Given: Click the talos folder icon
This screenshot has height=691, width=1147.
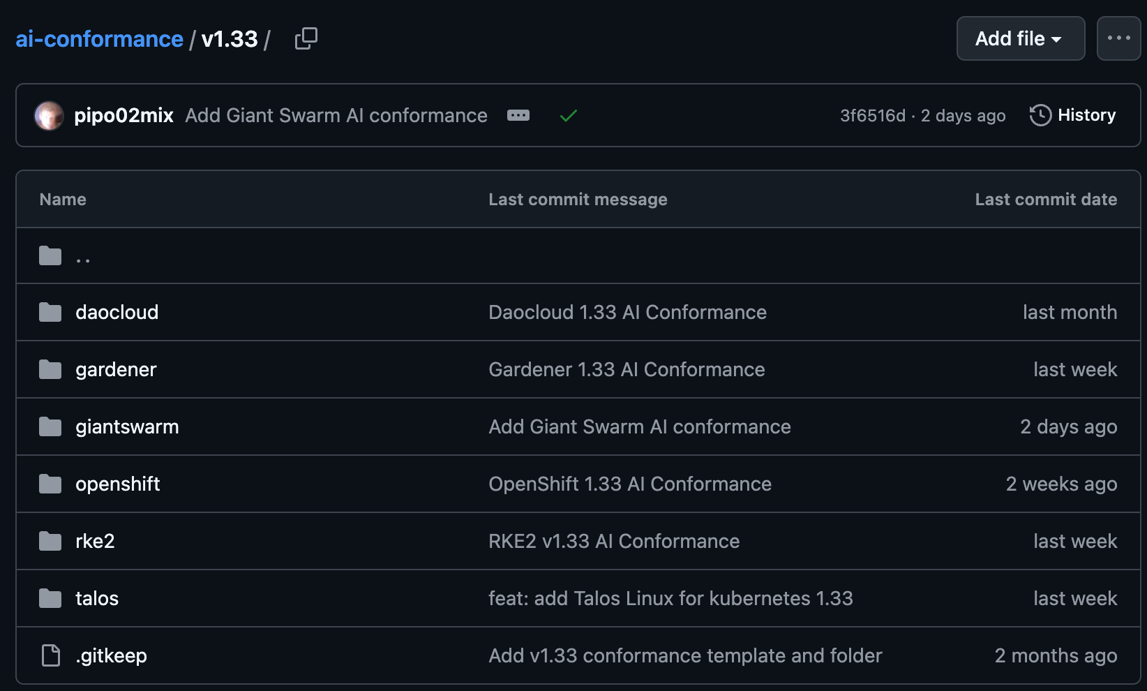Looking at the screenshot, I should click(50, 598).
